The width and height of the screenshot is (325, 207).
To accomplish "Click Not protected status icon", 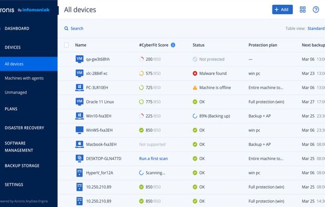I will [195, 59].
